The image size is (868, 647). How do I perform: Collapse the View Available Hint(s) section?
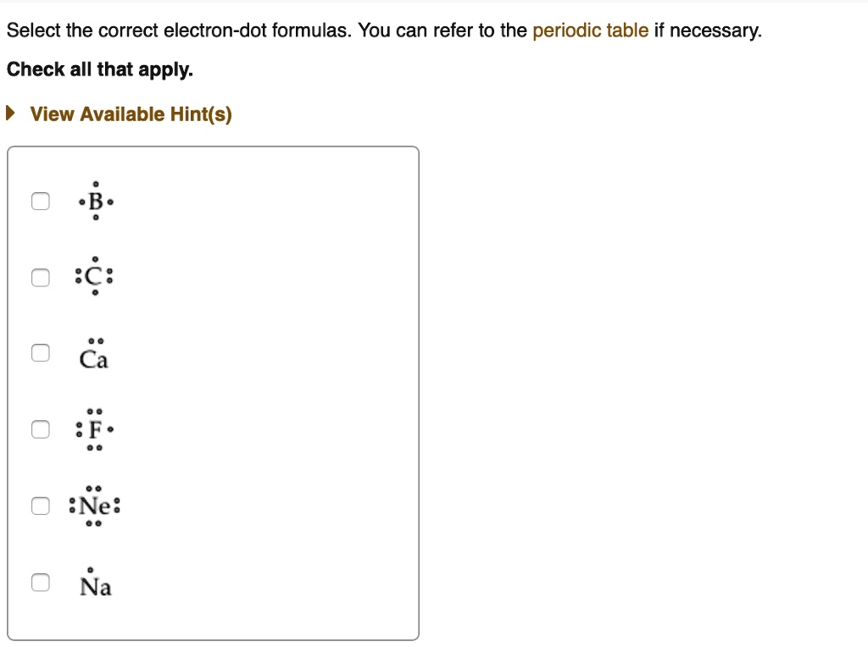(x=130, y=113)
